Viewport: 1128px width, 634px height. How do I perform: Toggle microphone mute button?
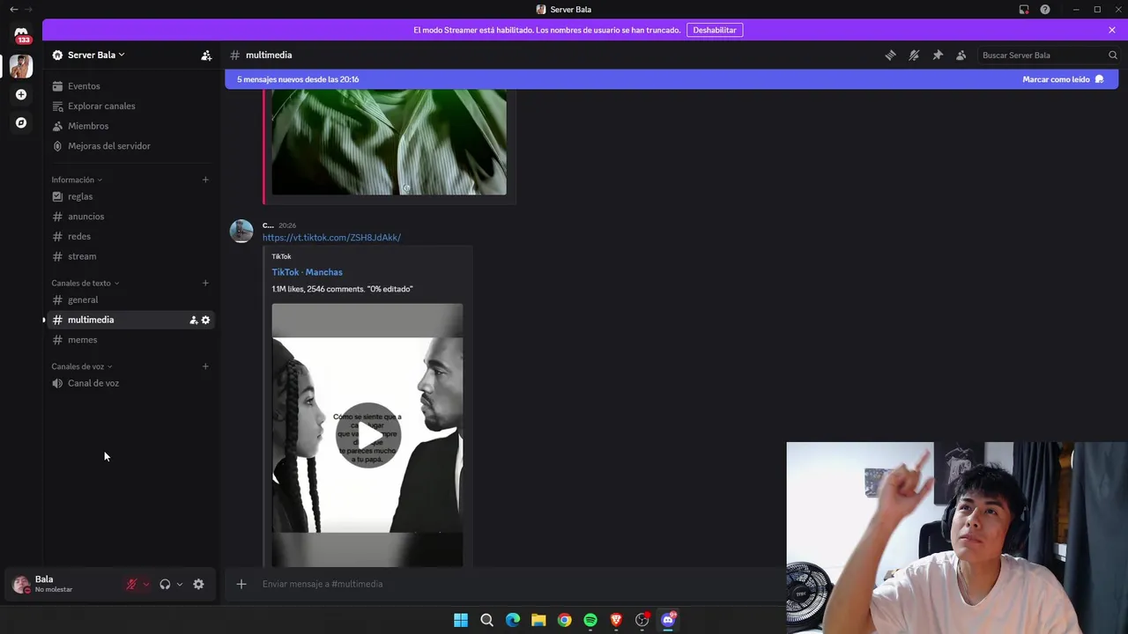pos(132,584)
